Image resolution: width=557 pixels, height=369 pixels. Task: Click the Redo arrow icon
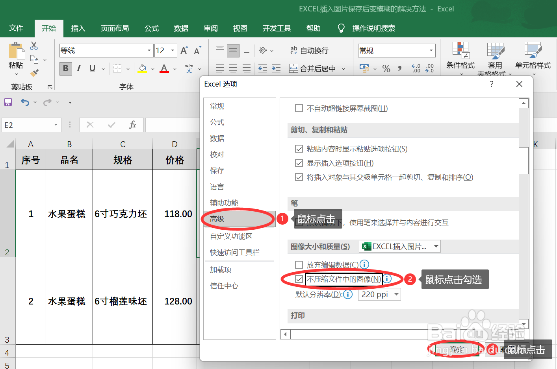coord(47,102)
